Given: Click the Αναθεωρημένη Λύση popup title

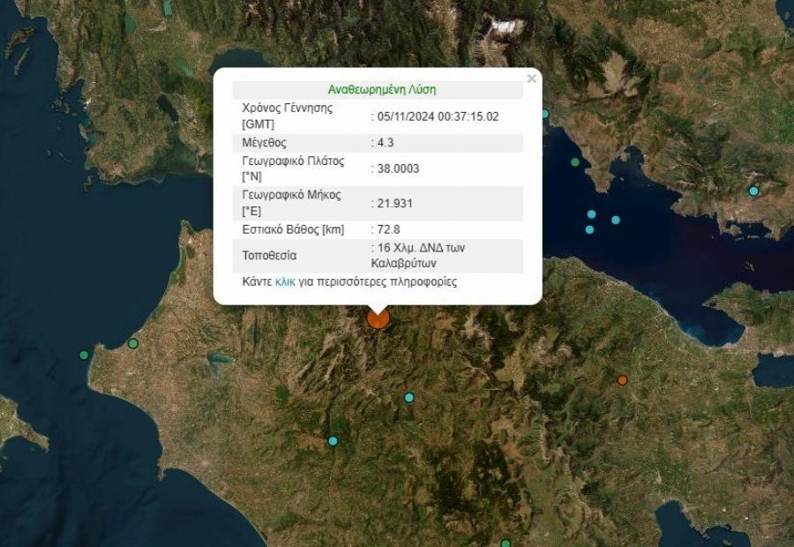Looking at the screenshot, I should tap(384, 88).
